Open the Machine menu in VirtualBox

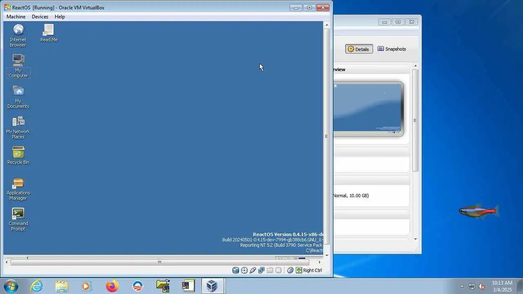(x=16, y=17)
